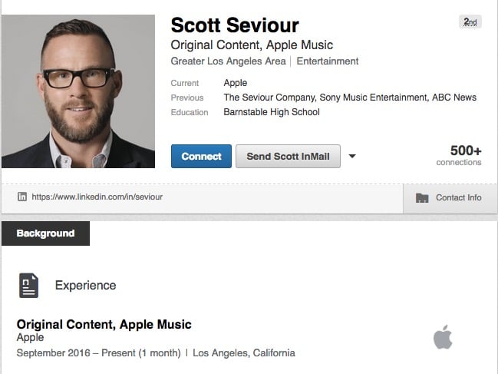Image resolution: width=498 pixels, height=374 pixels.
Task: Click the current company Apple link
Action: pyautogui.click(x=236, y=83)
